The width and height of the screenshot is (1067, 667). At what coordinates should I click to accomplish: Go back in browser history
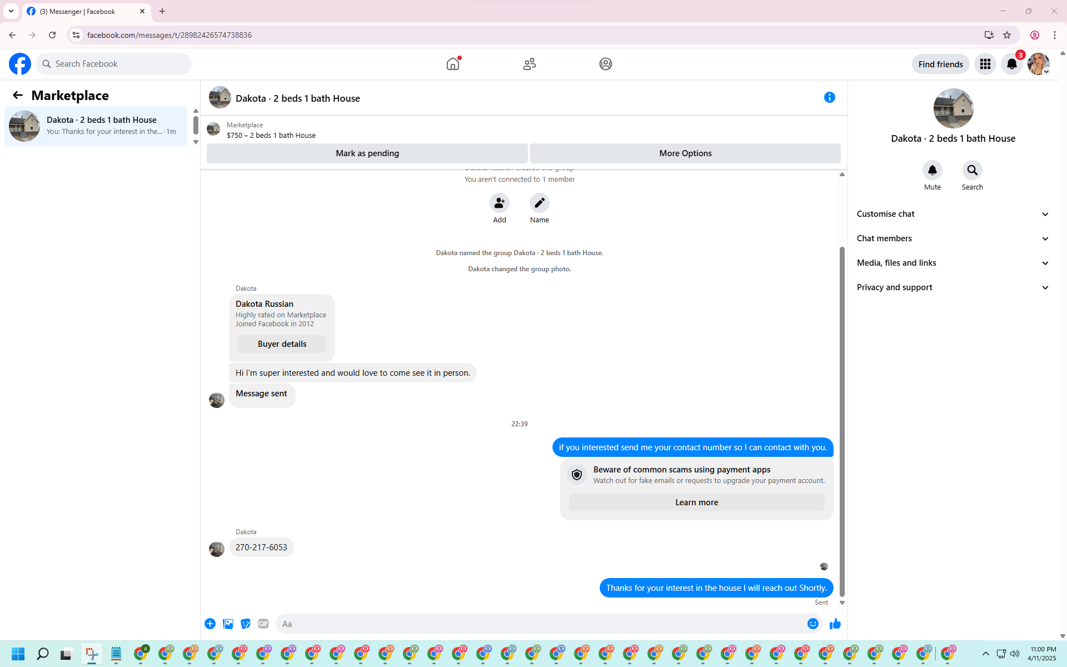click(x=12, y=35)
